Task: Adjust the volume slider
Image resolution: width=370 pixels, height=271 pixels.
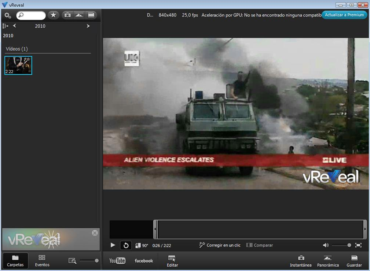Action: 341,245
